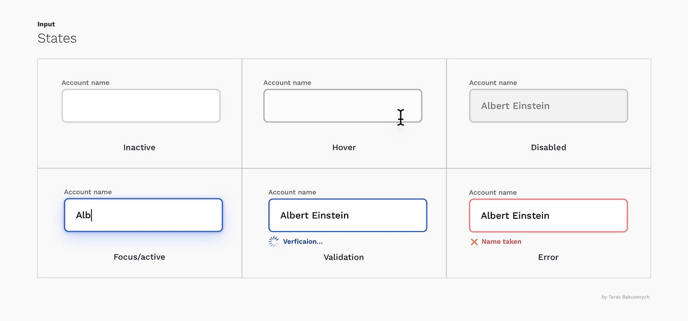Click the Inactive state label
The height and width of the screenshot is (321, 688).
click(139, 147)
